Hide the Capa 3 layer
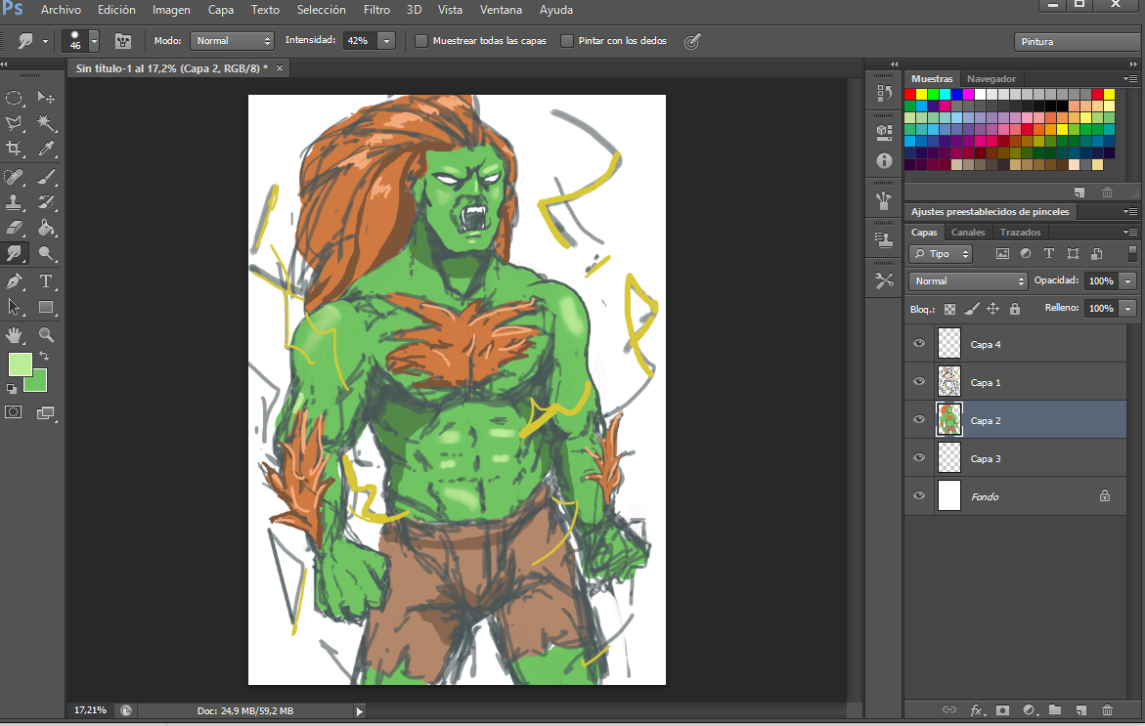Screen dimensions: 1145x726 pos(919,457)
